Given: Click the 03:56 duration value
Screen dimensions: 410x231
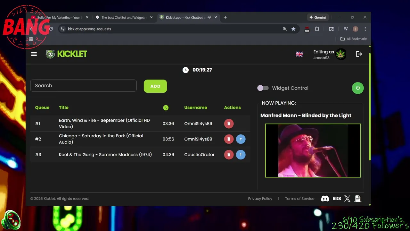Looking at the screenshot, I should 168,139.
